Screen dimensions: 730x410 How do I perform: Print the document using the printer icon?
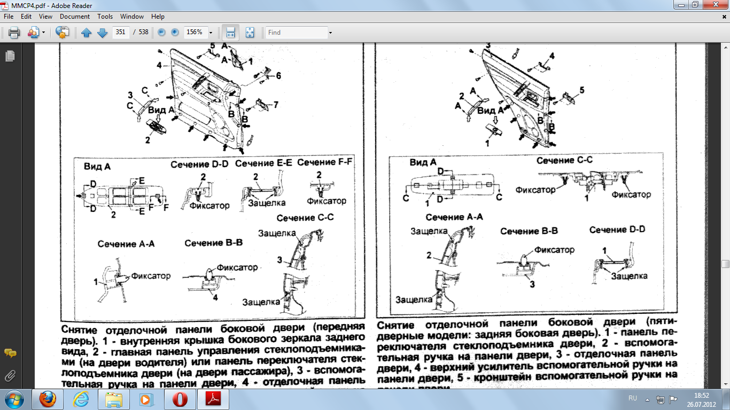point(14,33)
